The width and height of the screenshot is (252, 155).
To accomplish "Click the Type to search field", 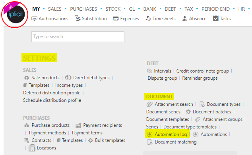I will [78, 37].
